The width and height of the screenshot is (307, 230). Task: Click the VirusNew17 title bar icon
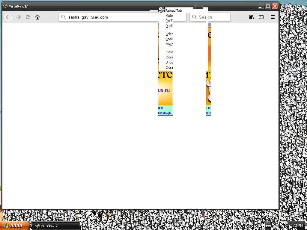(x=5, y=6)
